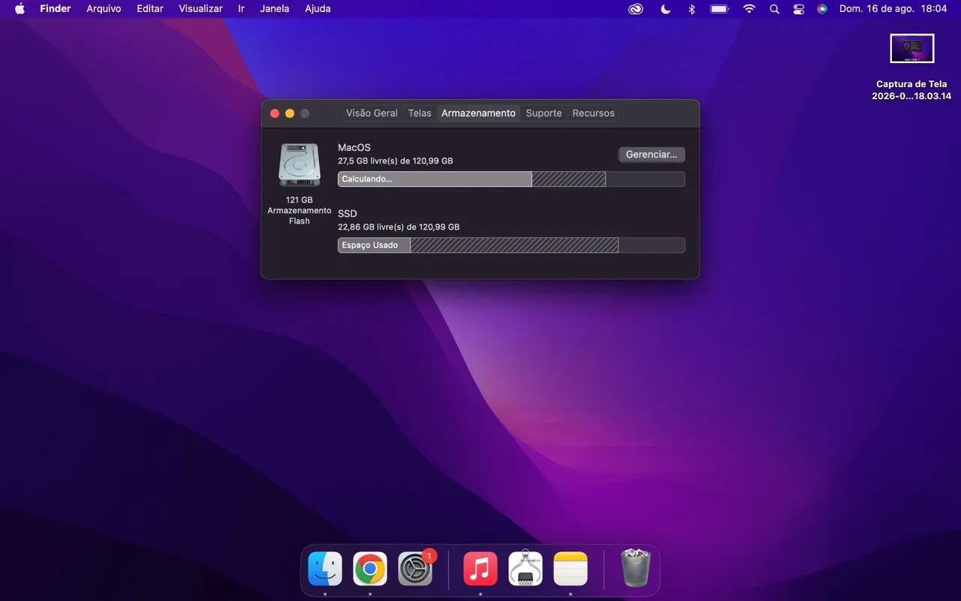Close the system info window
Image resolution: width=961 pixels, height=601 pixels.
click(275, 113)
